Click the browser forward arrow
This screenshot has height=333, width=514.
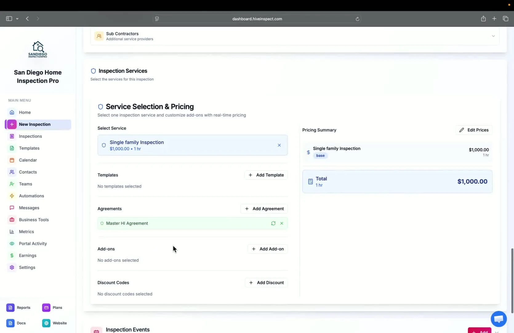coord(38,19)
